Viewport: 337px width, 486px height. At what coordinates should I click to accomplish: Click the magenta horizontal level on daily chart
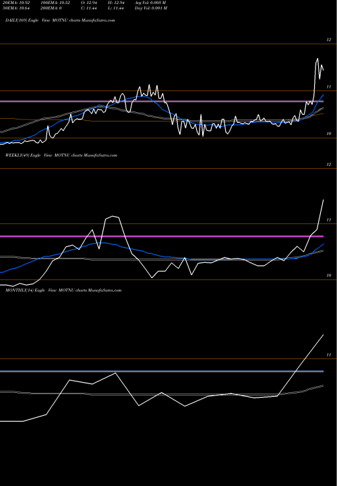pos(162,101)
